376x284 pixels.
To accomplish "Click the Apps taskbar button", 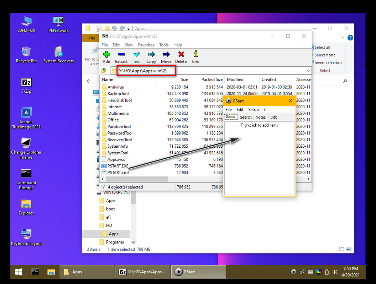I will point(87,272).
